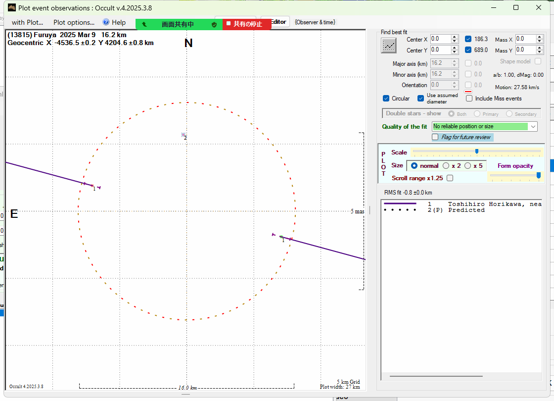Toggle the Scroll range x1.25 checkbox
The image size is (554, 401).
point(450,178)
